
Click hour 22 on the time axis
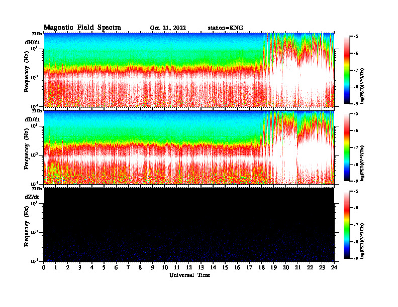coord(310,267)
